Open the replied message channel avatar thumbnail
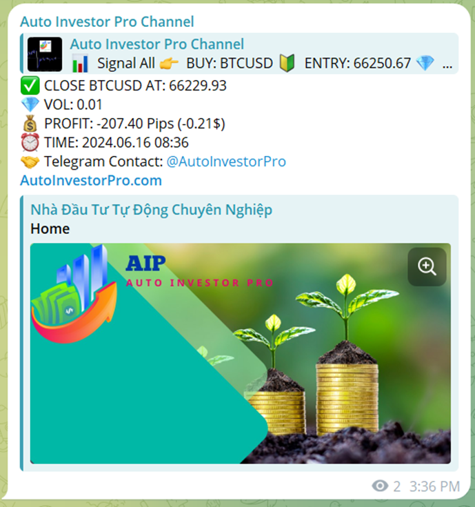The image size is (475, 507). coord(45,54)
